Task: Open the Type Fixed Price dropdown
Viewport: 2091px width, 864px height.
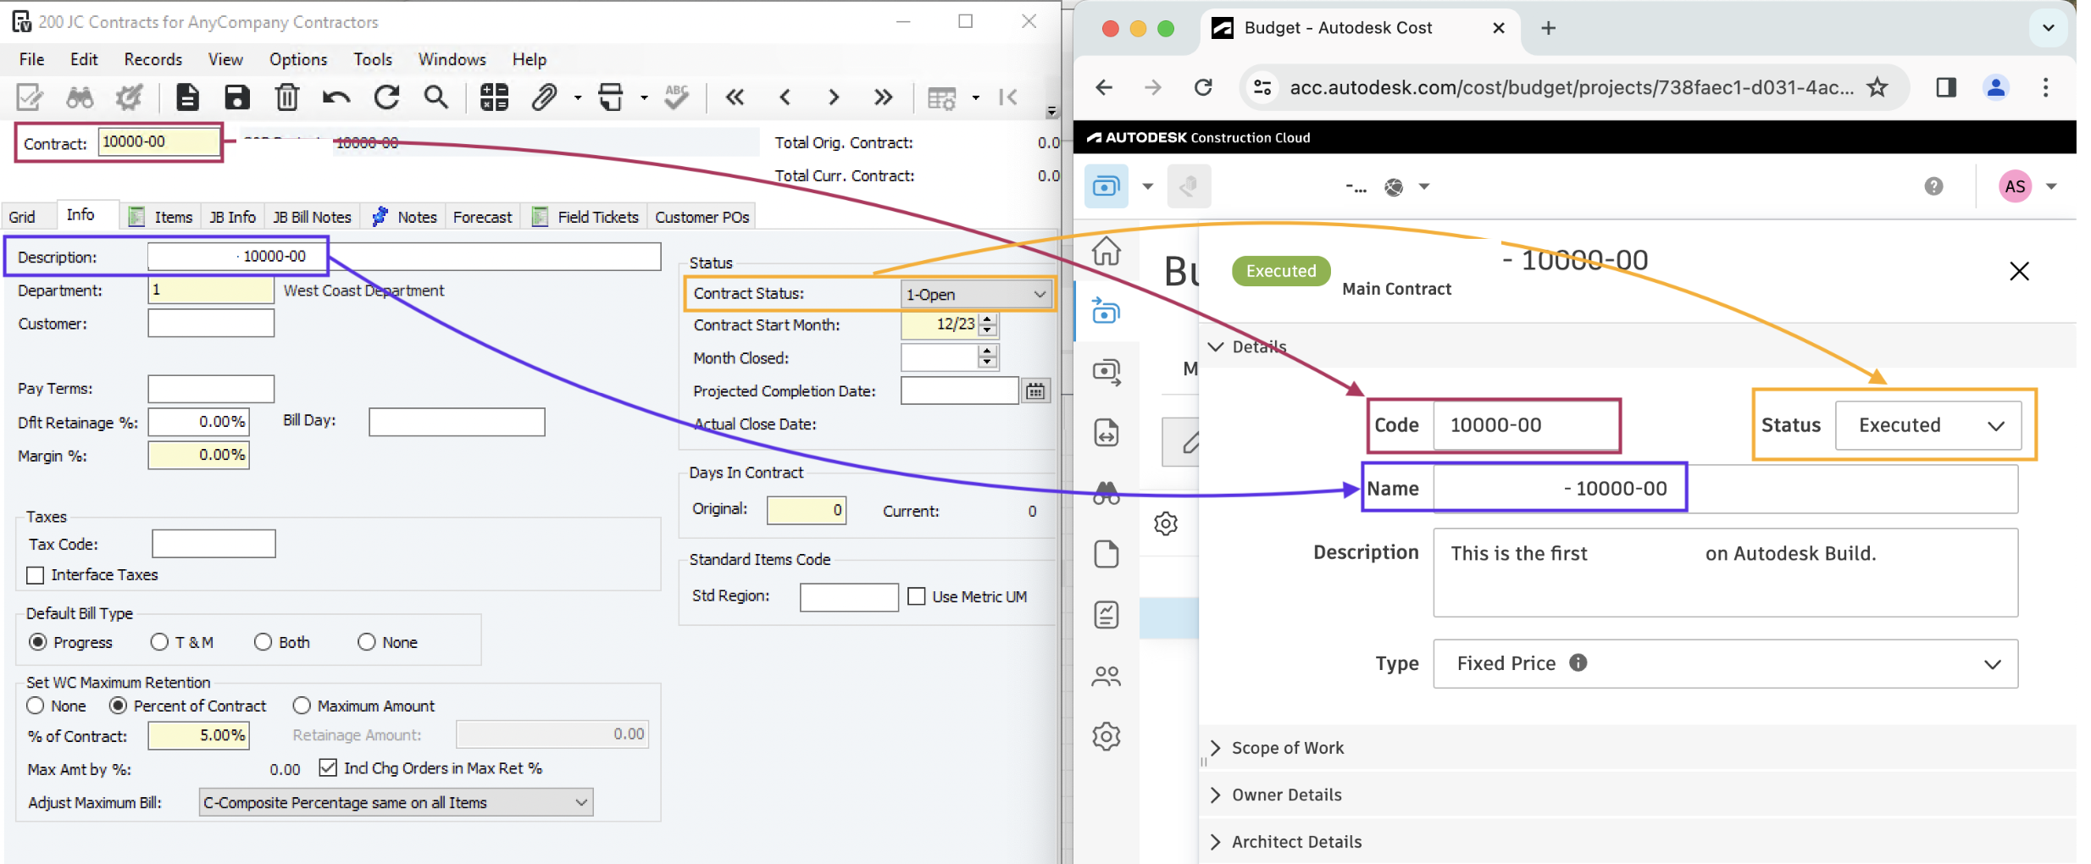Action: (1725, 663)
